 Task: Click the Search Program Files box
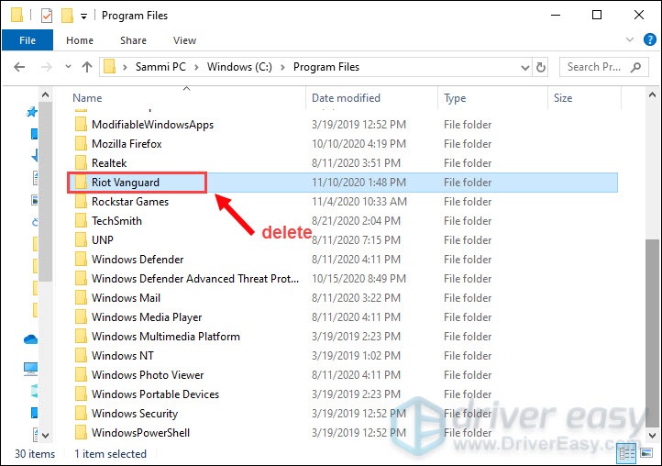pos(603,67)
